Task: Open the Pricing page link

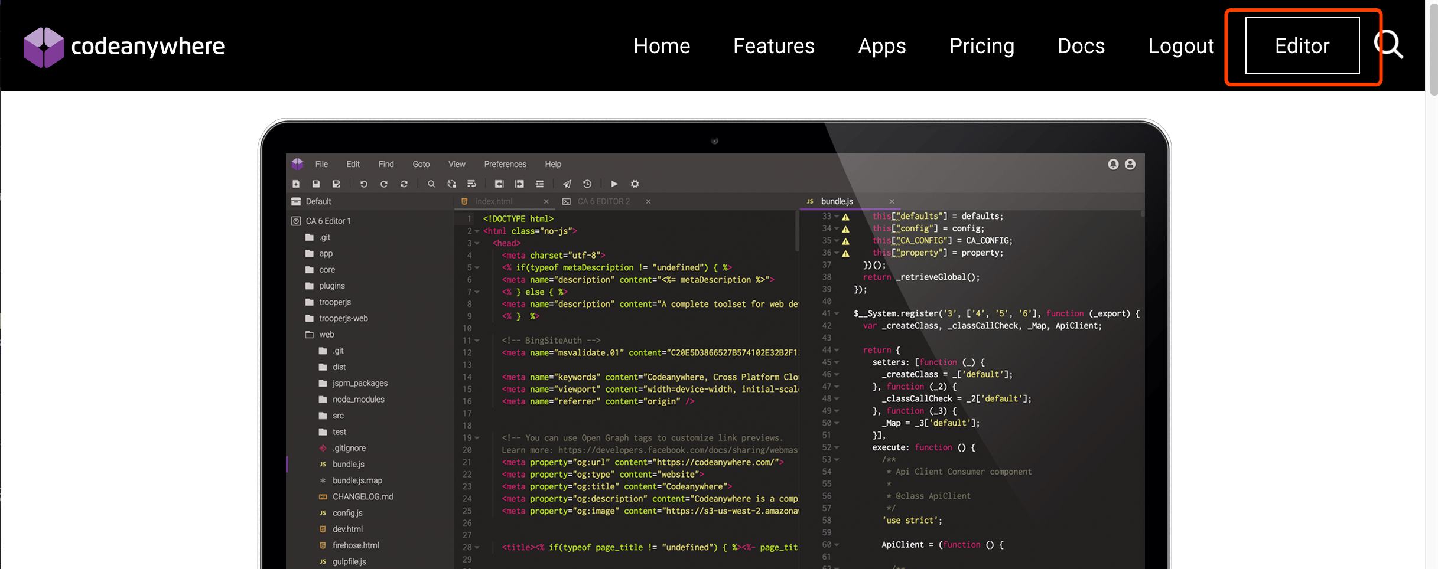Action: coord(982,46)
